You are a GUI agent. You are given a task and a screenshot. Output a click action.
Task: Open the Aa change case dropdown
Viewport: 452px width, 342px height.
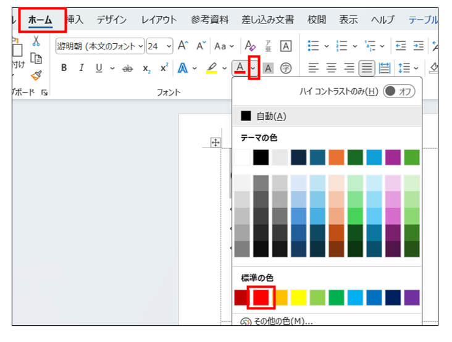224,46
